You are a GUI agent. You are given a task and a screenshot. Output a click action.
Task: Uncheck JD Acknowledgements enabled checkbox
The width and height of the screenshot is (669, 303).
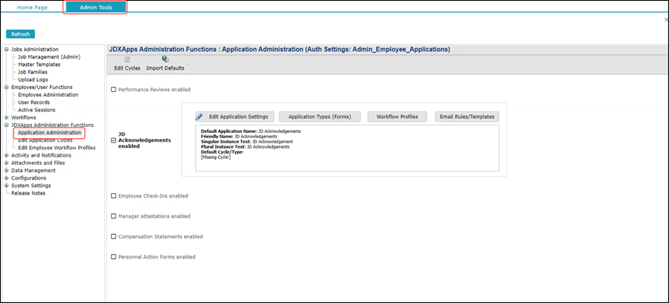(x=113, y=140)
